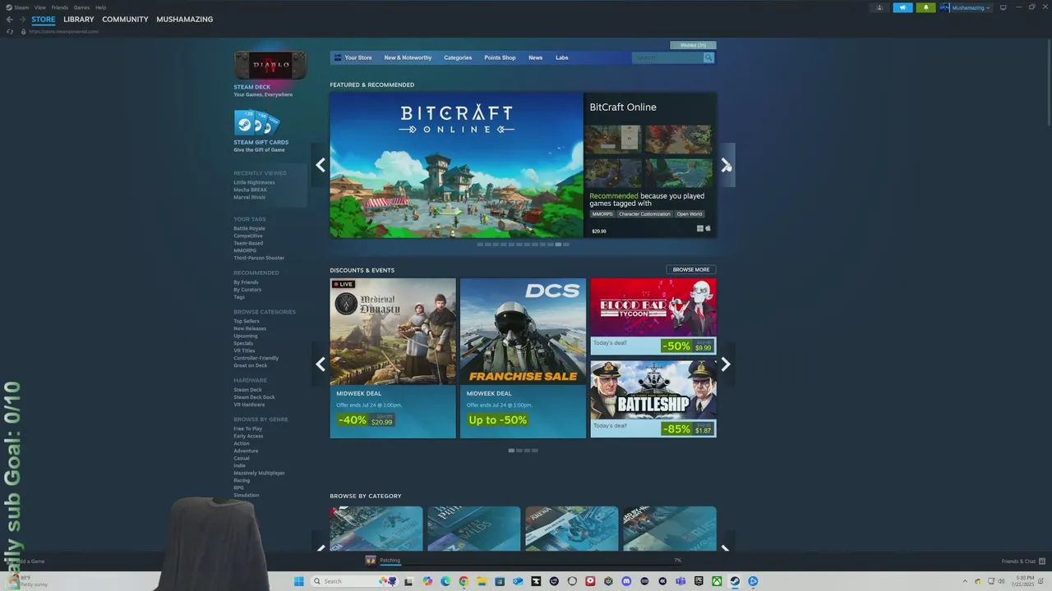Screen dimensions: 1052x591
Task: Open the Games menu
Action: coord(81,7)
